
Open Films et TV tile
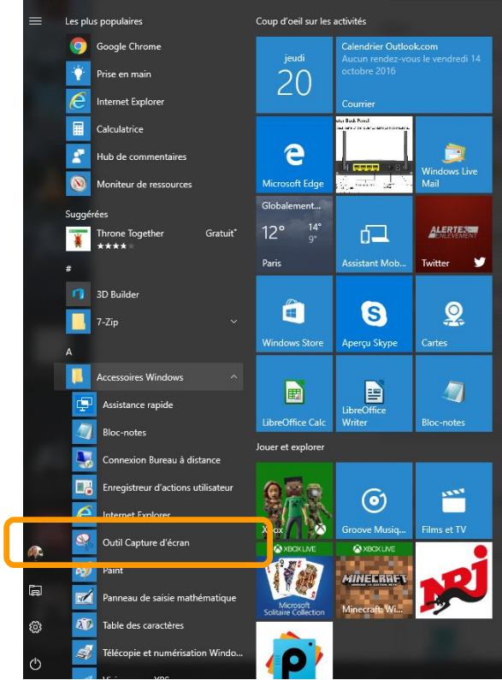pos(454,500)
